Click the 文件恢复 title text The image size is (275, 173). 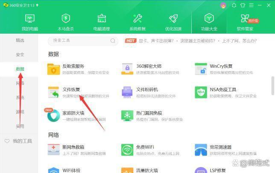71,89
